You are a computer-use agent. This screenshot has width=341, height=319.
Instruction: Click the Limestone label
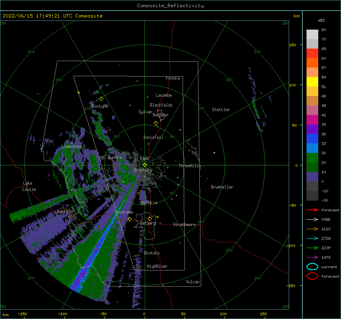[72, 146]
